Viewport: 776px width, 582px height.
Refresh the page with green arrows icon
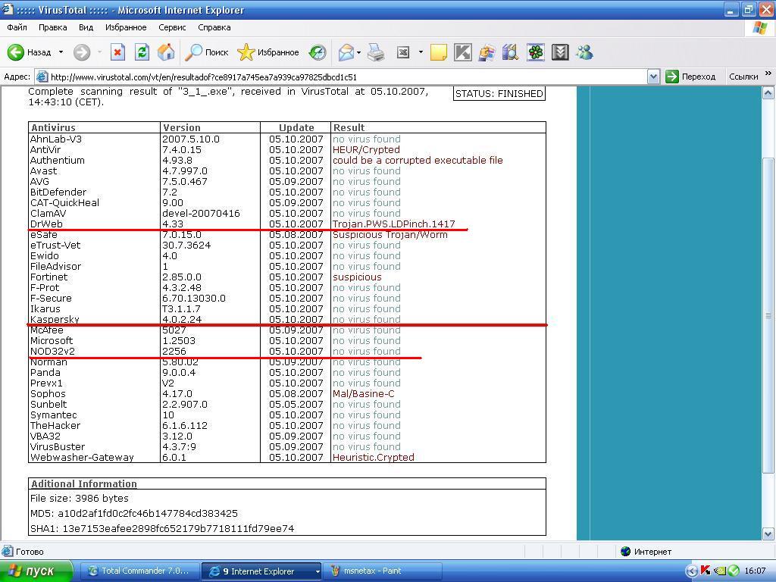tap(142, 52)
